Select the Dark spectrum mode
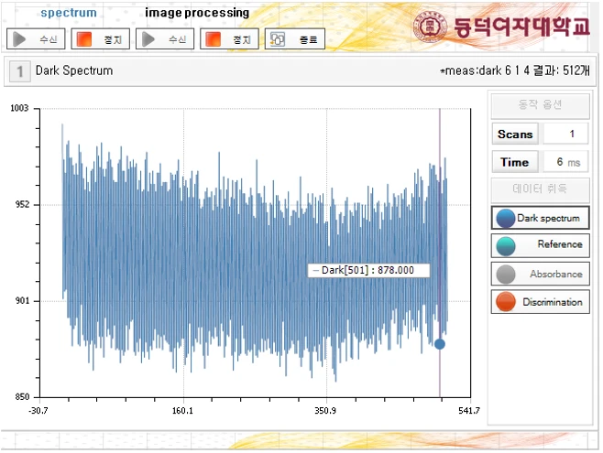Image resolution: width=603 pixels, height=453 pixels. [541, 218]
